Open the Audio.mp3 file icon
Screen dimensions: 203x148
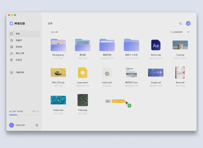pos(107,73)
